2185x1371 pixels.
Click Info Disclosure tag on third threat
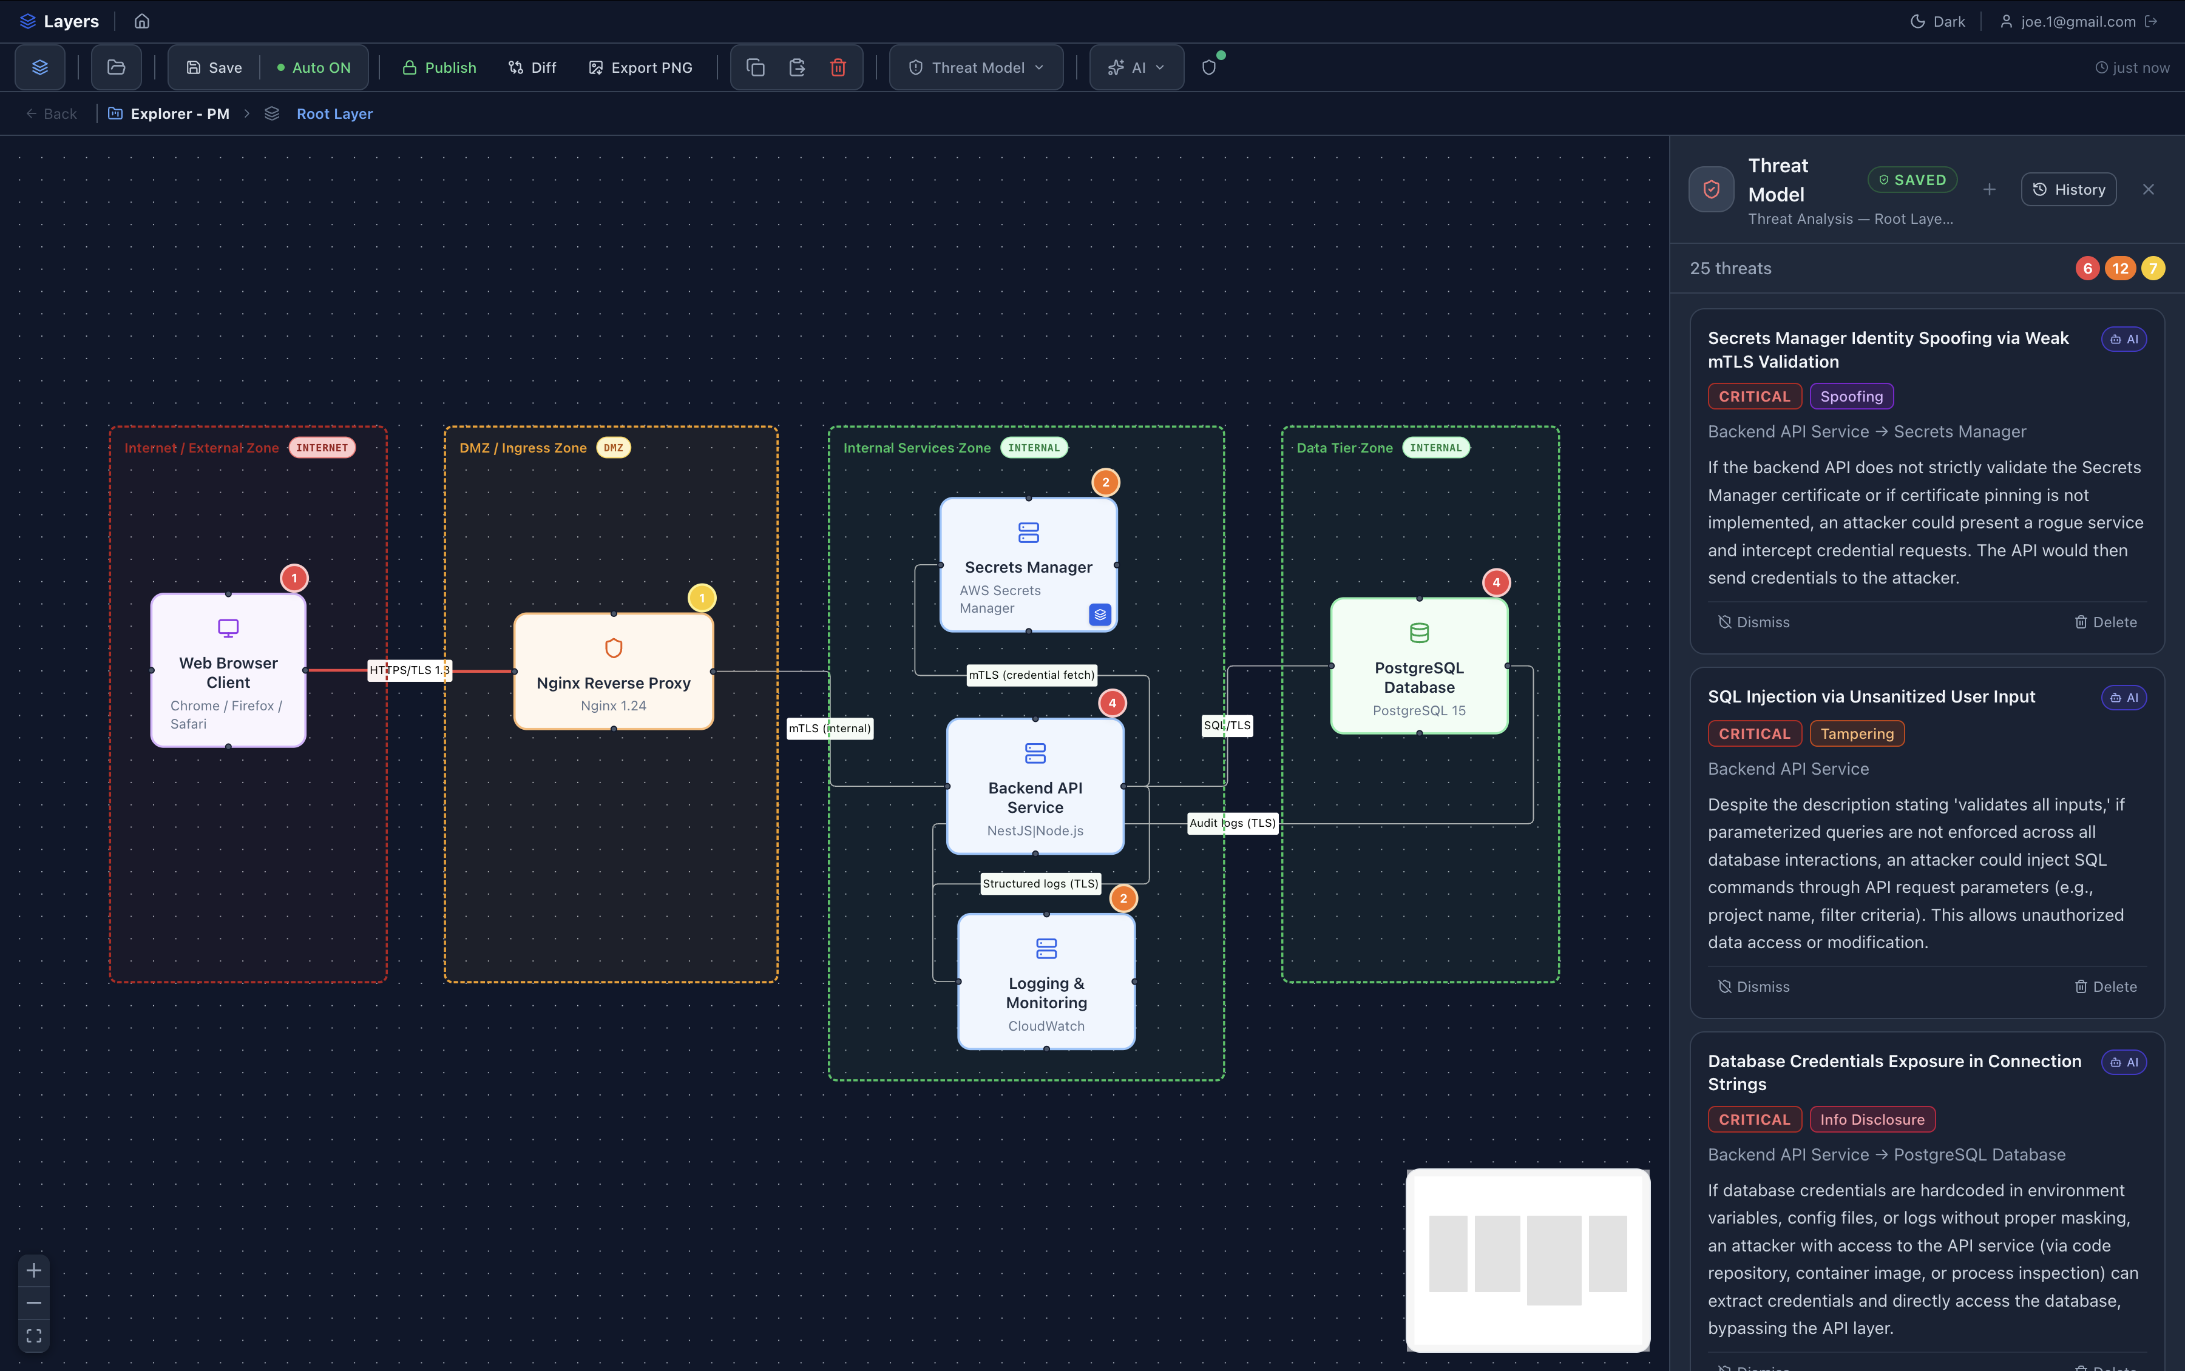coord(1872,1120)
